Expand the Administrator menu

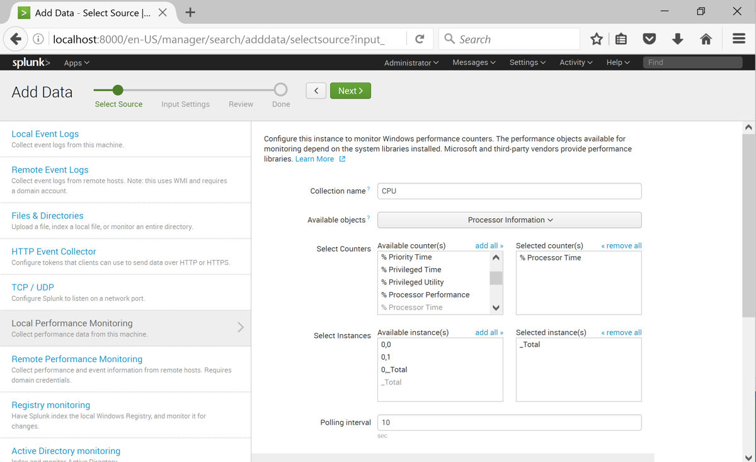click(x=411, y=63)
